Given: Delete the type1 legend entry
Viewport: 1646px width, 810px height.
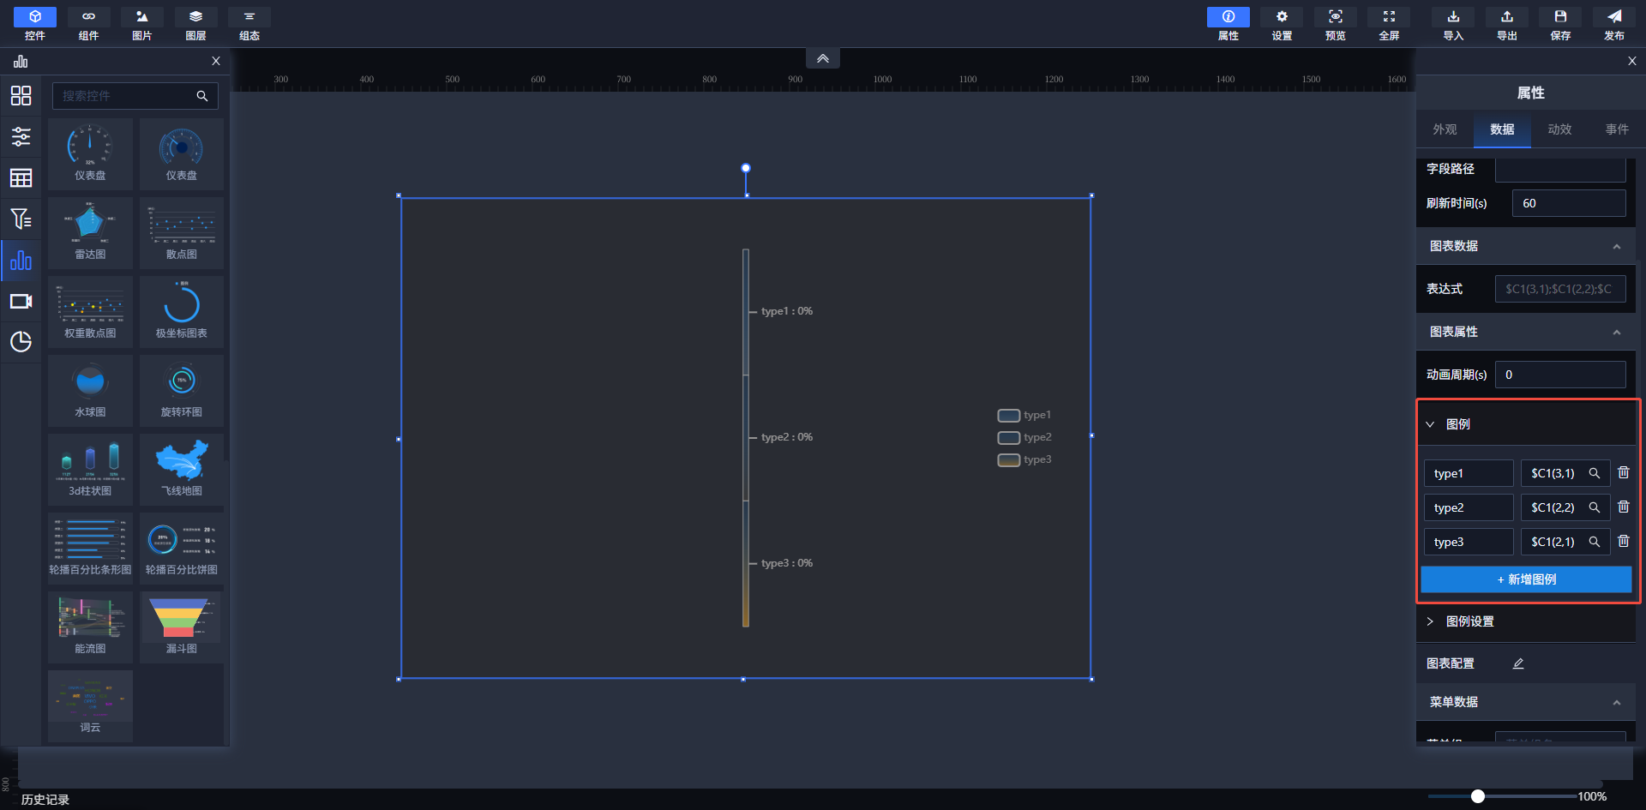Looking at the screenshot, I should coord(1623,472).
